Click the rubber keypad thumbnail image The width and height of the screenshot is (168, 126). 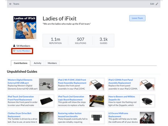coord(97,118)
